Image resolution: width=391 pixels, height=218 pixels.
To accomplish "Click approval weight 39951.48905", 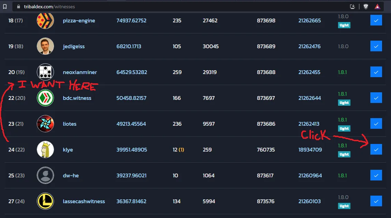I will (132, 149).
